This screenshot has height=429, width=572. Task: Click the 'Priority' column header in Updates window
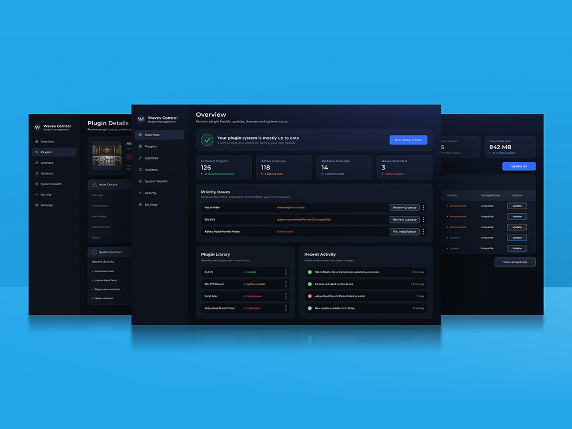pyautogui.click(x=452, y=196)
